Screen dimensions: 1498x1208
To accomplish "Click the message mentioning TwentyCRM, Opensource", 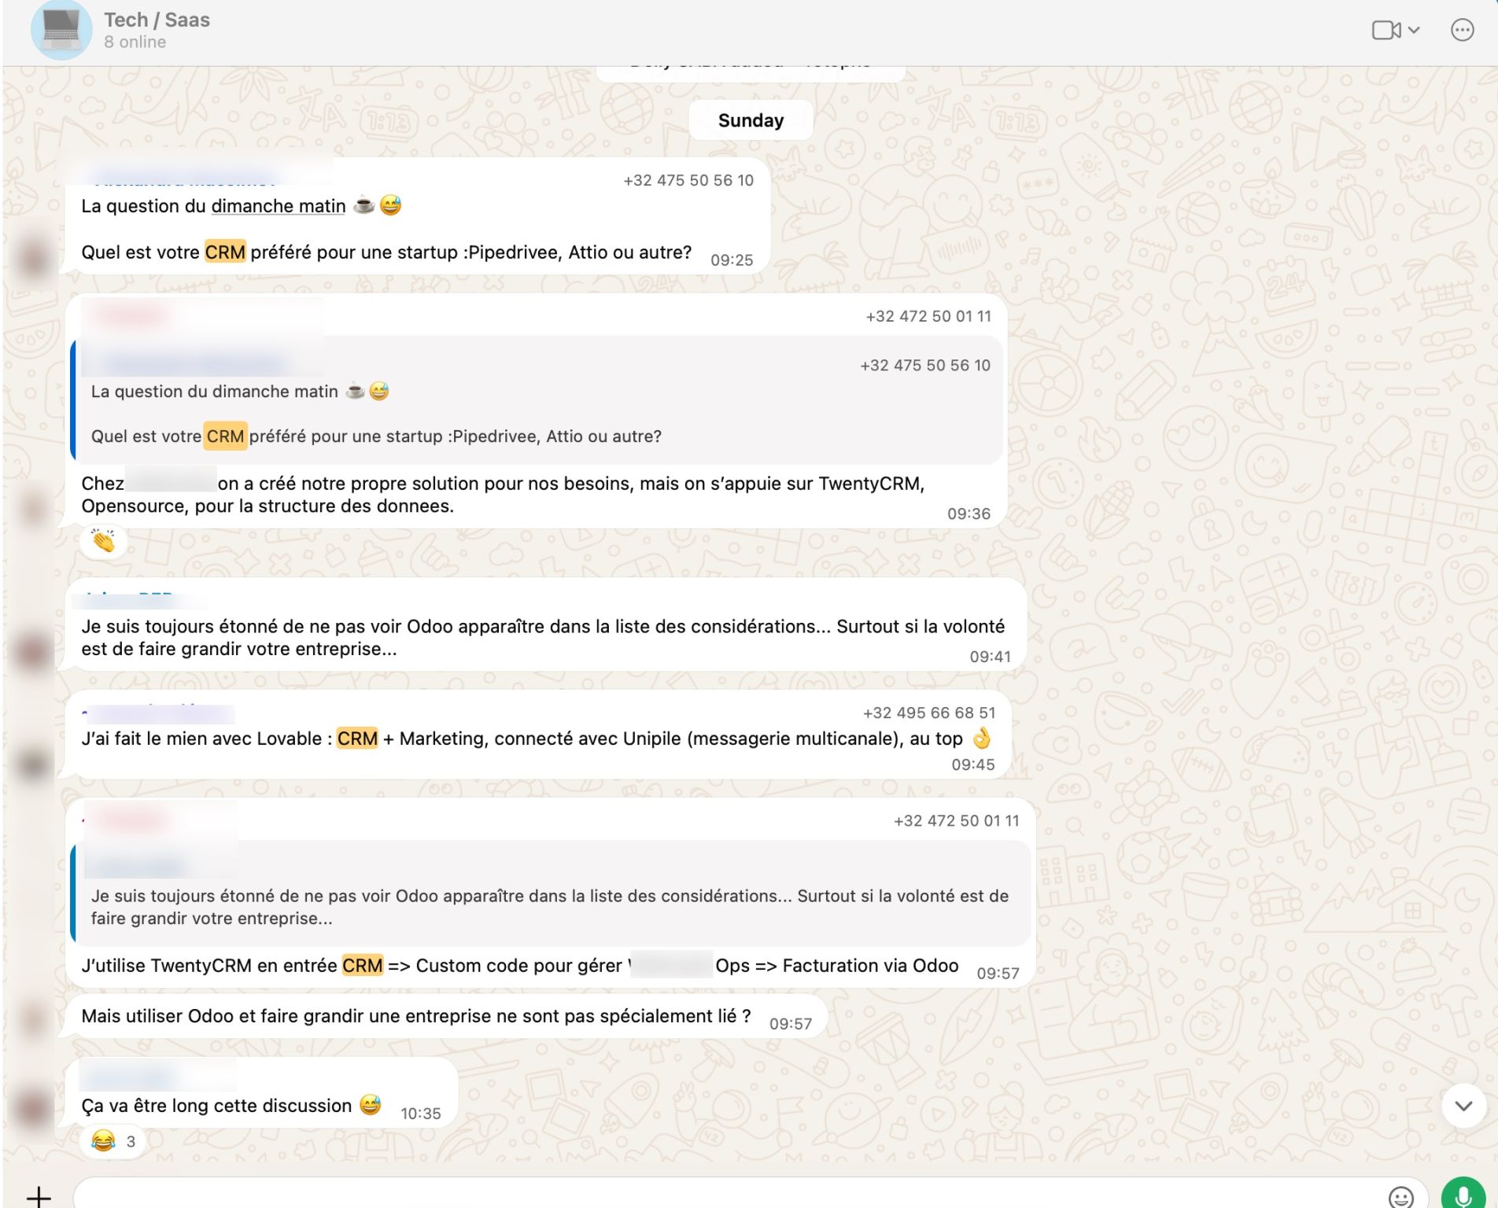I will point(503,495).
